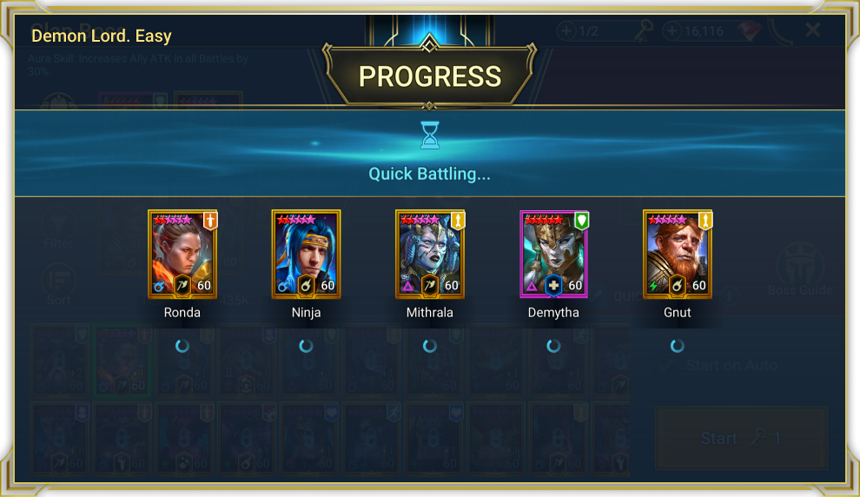Add more keys with plus icon
Image resolution: width=860 pixels, height=497 pixels.
[566, 30]
